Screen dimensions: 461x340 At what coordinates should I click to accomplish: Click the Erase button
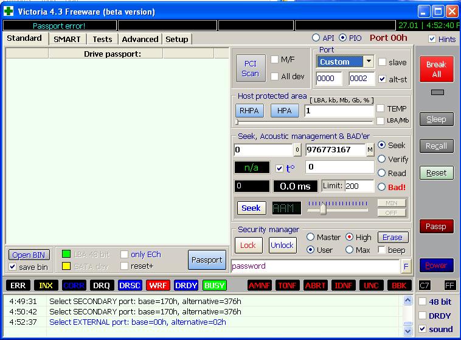pos(392,237)
